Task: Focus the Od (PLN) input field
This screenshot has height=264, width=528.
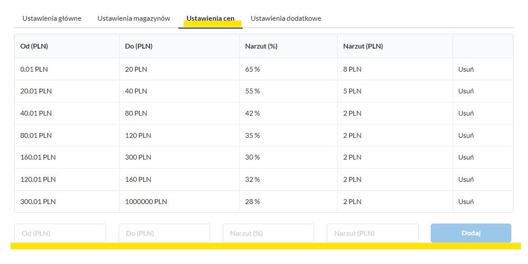Action: [60, 233]
